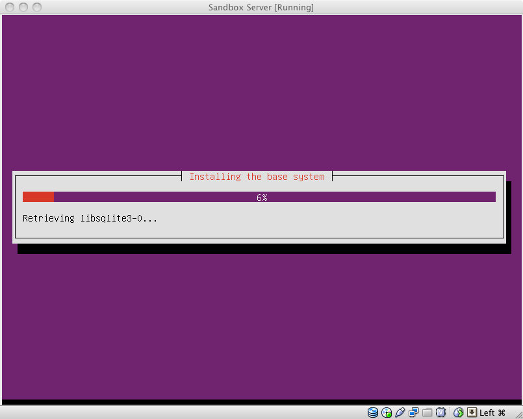Click the 'Sandbox Server [Running]' window title
This screenshot has width=523, height=419.
pyautogui.click(x=261, y=7)
